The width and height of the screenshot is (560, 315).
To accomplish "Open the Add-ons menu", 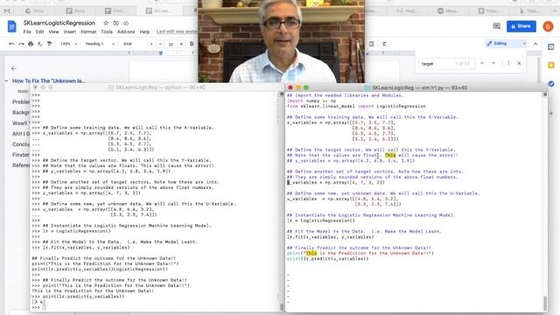I will pos(126,31).
